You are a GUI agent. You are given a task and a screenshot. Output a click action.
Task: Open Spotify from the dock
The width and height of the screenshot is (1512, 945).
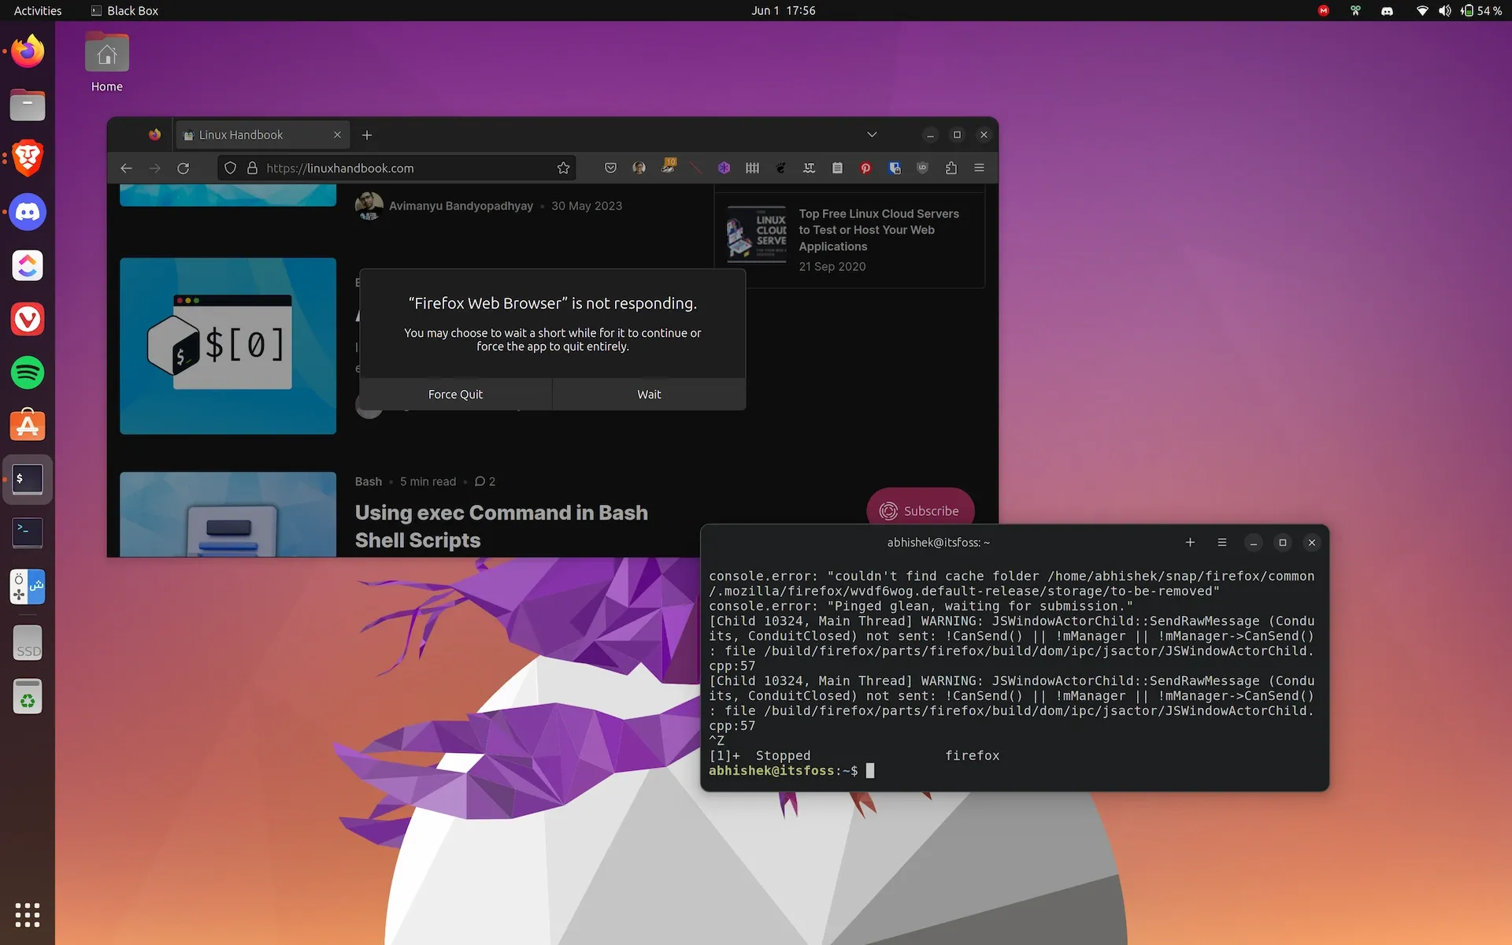pyautogui.click(x=28, y=372)
